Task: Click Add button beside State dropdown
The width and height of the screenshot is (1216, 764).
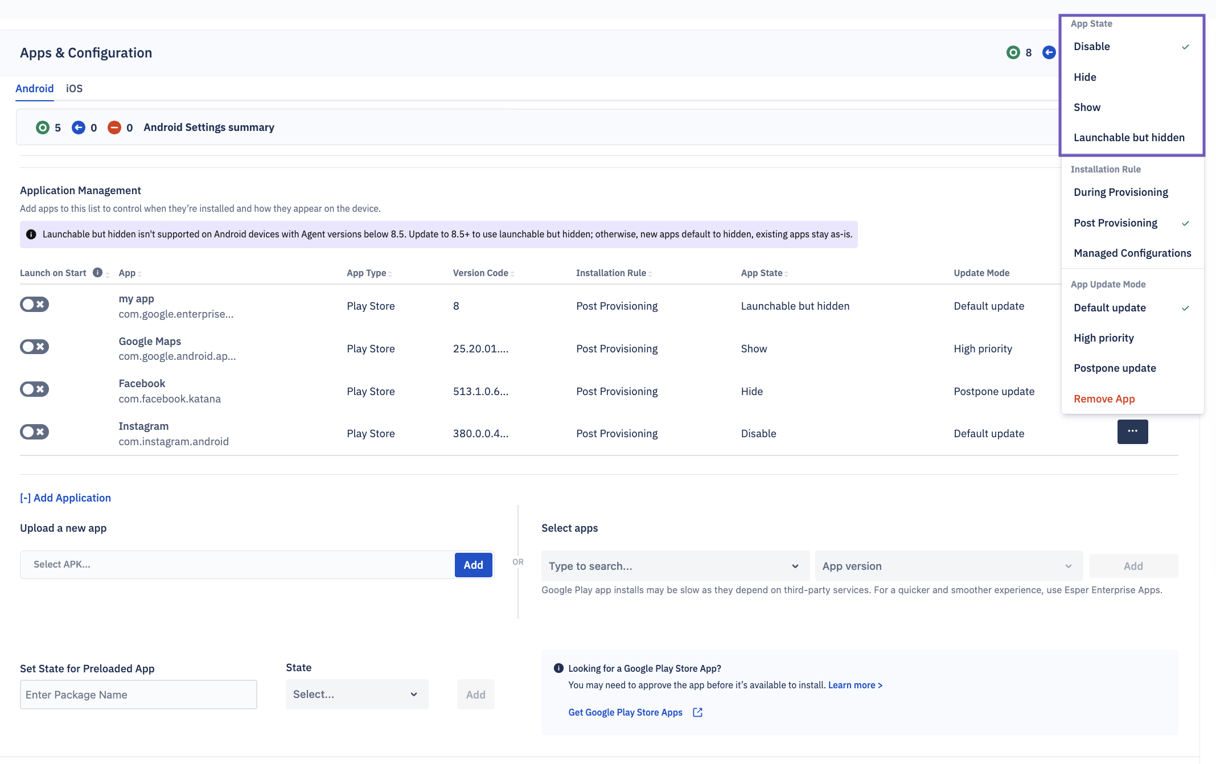Action: tap(475, 695)
